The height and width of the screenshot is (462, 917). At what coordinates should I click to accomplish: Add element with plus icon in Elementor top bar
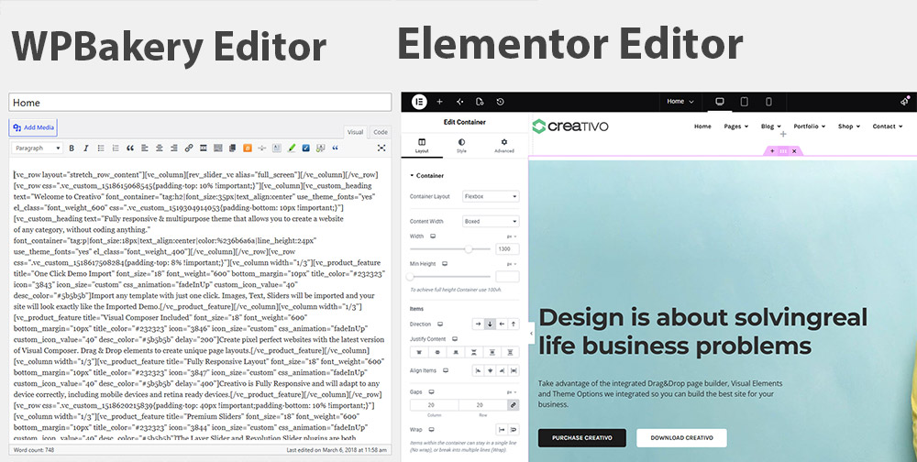(440, 102)
